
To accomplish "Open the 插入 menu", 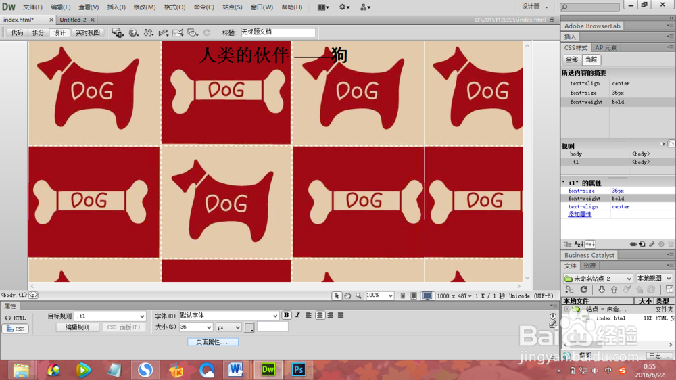I will (116, 7).
